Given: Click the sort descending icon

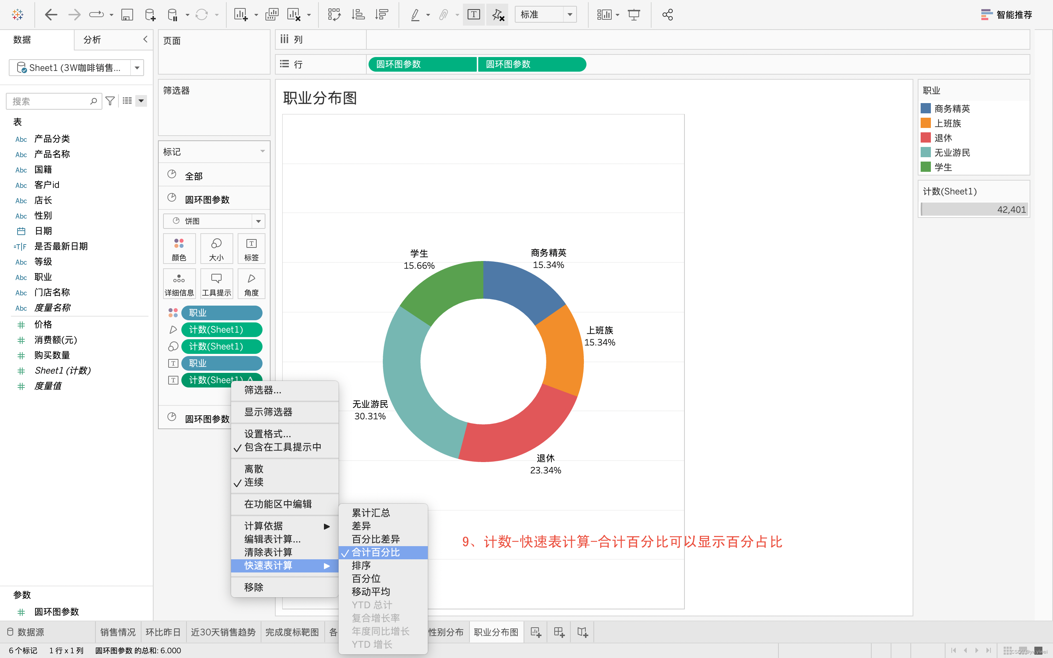Looking at the screenshot, I should click(381, 15).
